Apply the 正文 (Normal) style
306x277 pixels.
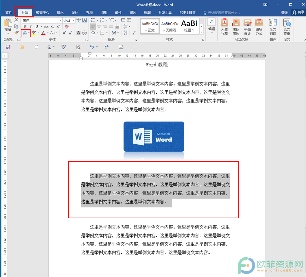coord(150,26)
